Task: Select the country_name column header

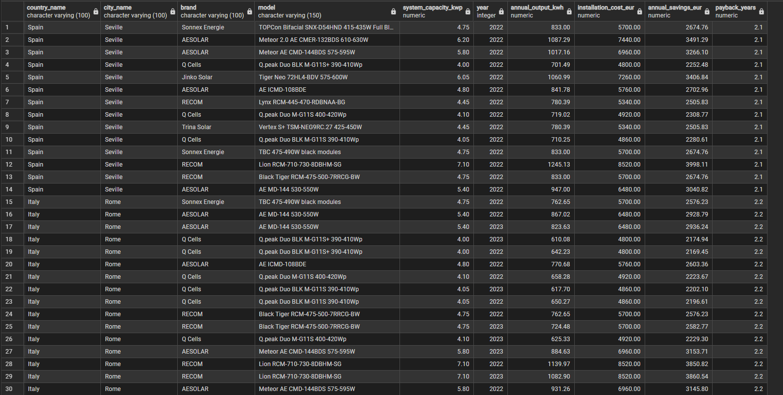Action: [62, 11]
